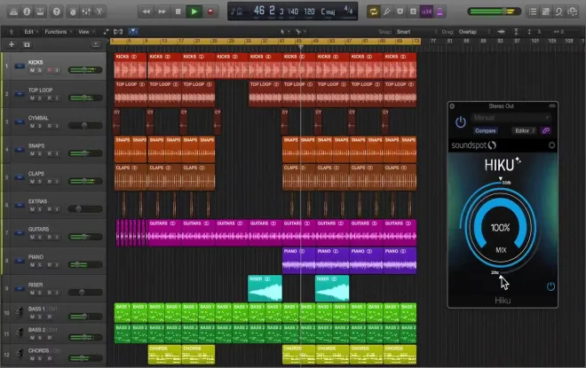Screen dimensions: 586x368
Task: Open the Tuner fork icon
Action: [x=387, y=12]
